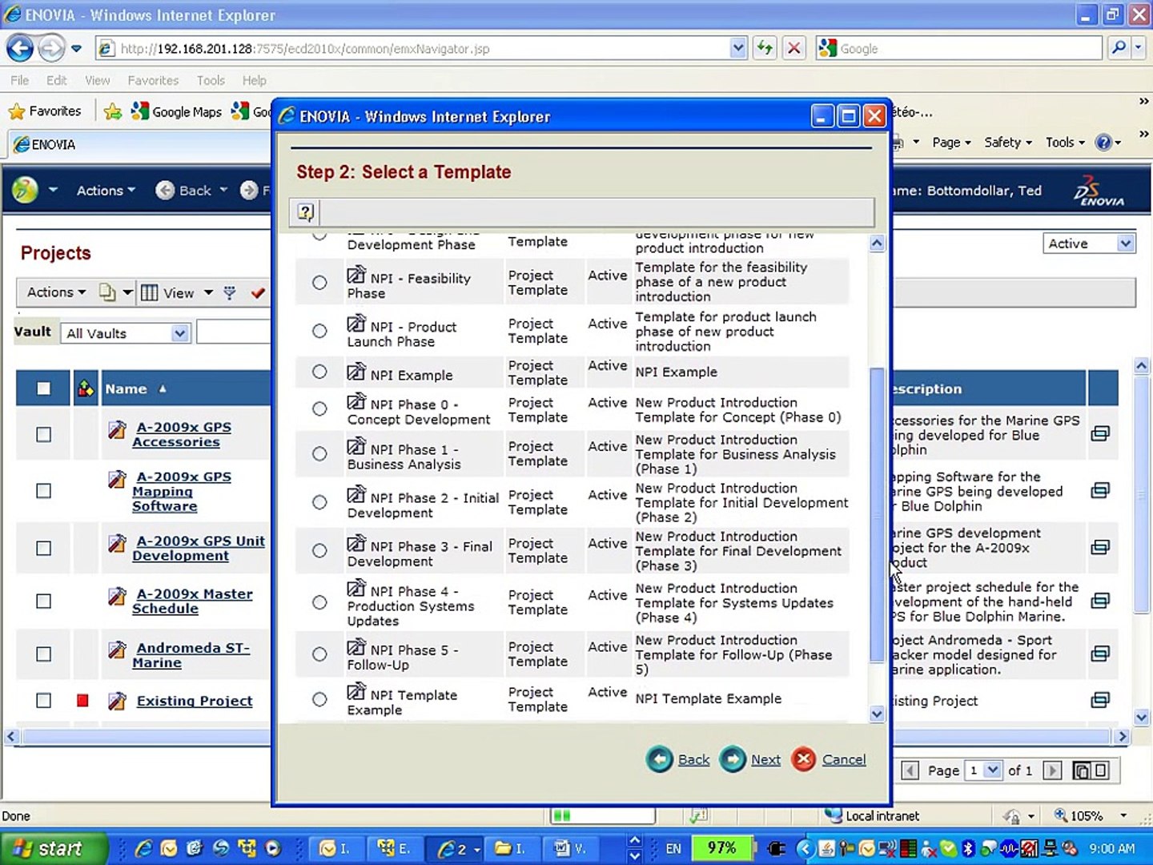
Task: Click the Add to Favorites bar icon
Action: 113,111
